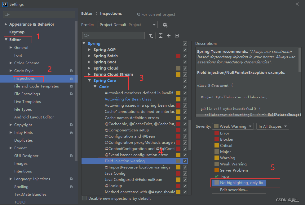The height and width of the screenshot is (205, 305).
Task: Expand the Spring Cloud Stream node
Action: pyautogui.click(x=89, y=74)
